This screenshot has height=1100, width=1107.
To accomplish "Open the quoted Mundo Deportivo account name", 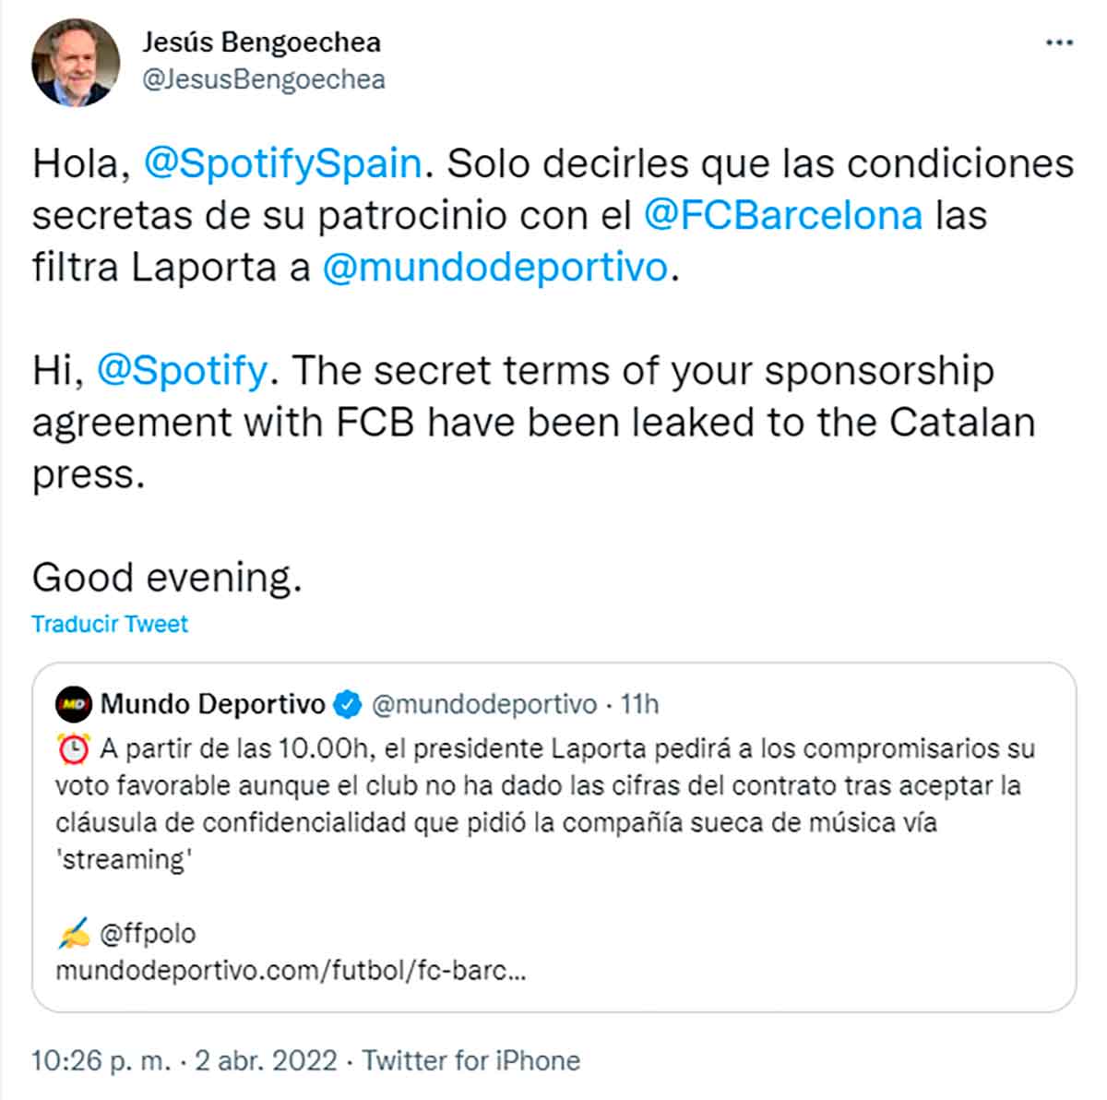I will (212, 705).
